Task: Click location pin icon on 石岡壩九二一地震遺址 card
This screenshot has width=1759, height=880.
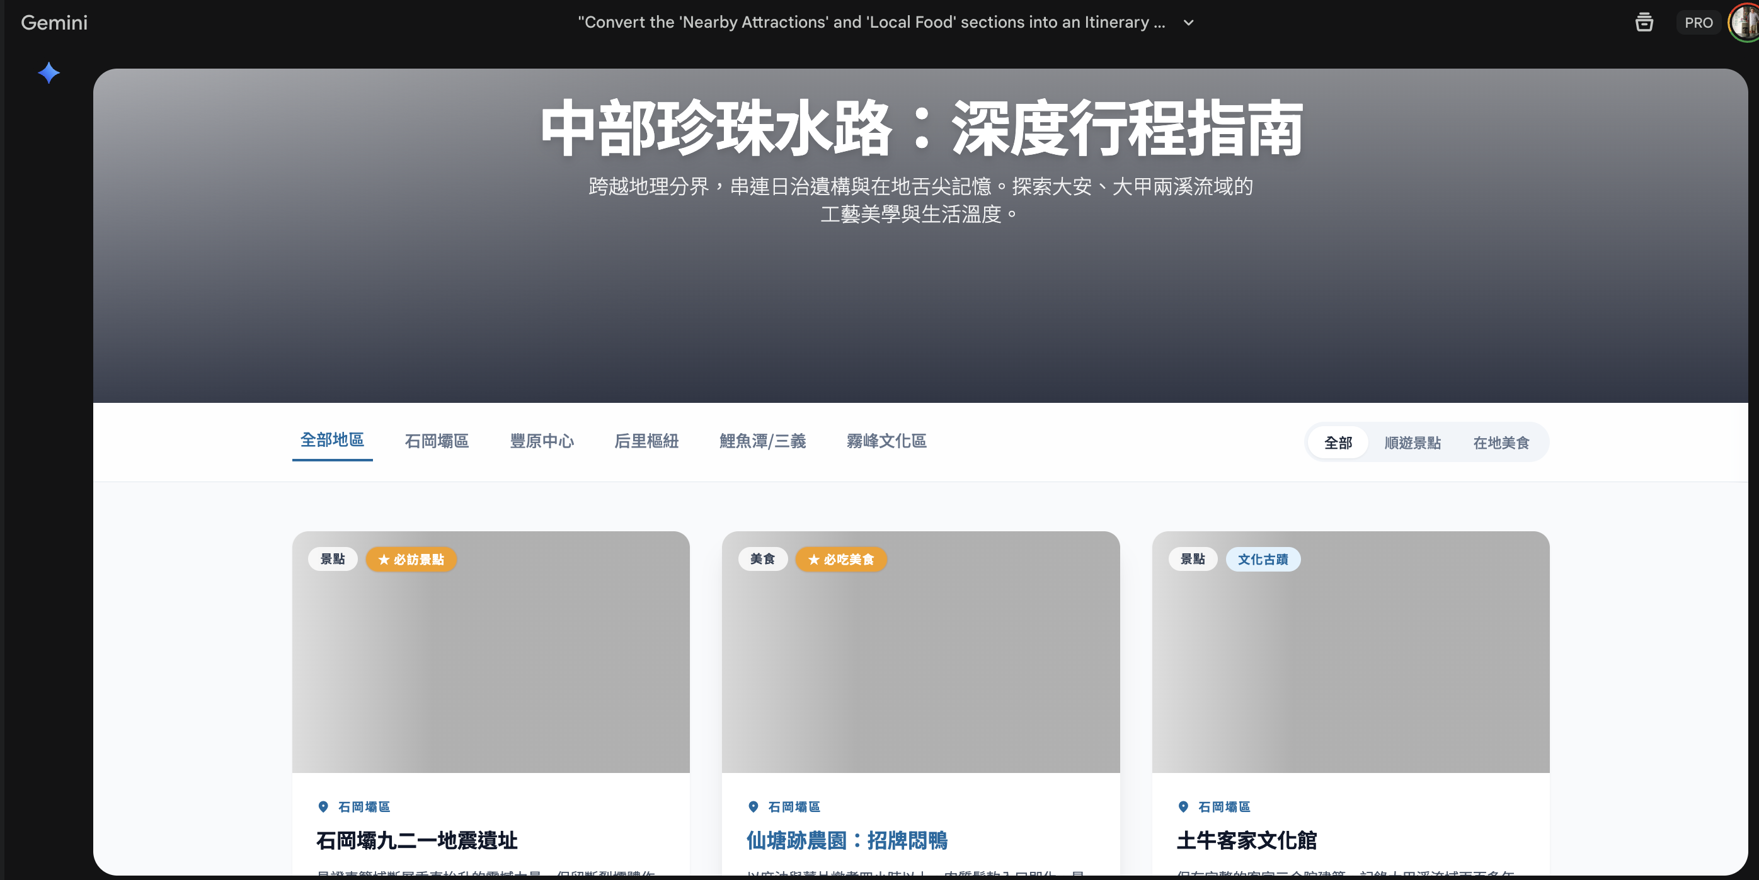Action: 323,806
